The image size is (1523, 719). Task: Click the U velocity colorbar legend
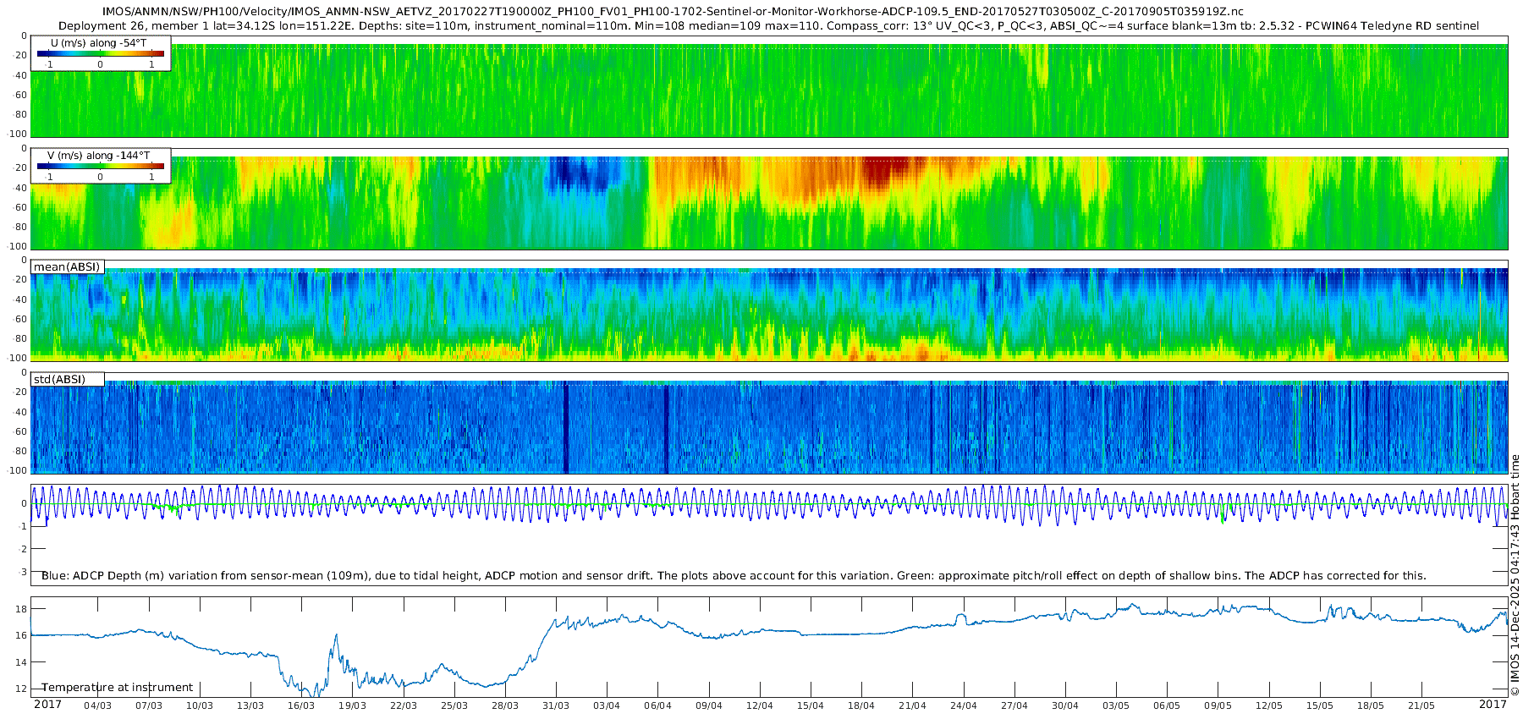click(101, 53)
